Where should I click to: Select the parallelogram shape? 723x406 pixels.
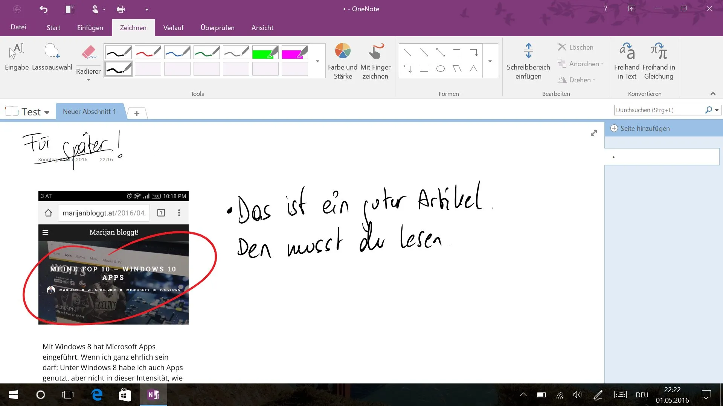click(x=457, y=69)
